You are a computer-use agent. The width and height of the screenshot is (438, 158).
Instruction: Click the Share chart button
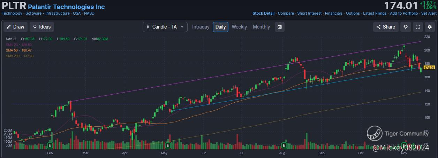pos(385,27)
